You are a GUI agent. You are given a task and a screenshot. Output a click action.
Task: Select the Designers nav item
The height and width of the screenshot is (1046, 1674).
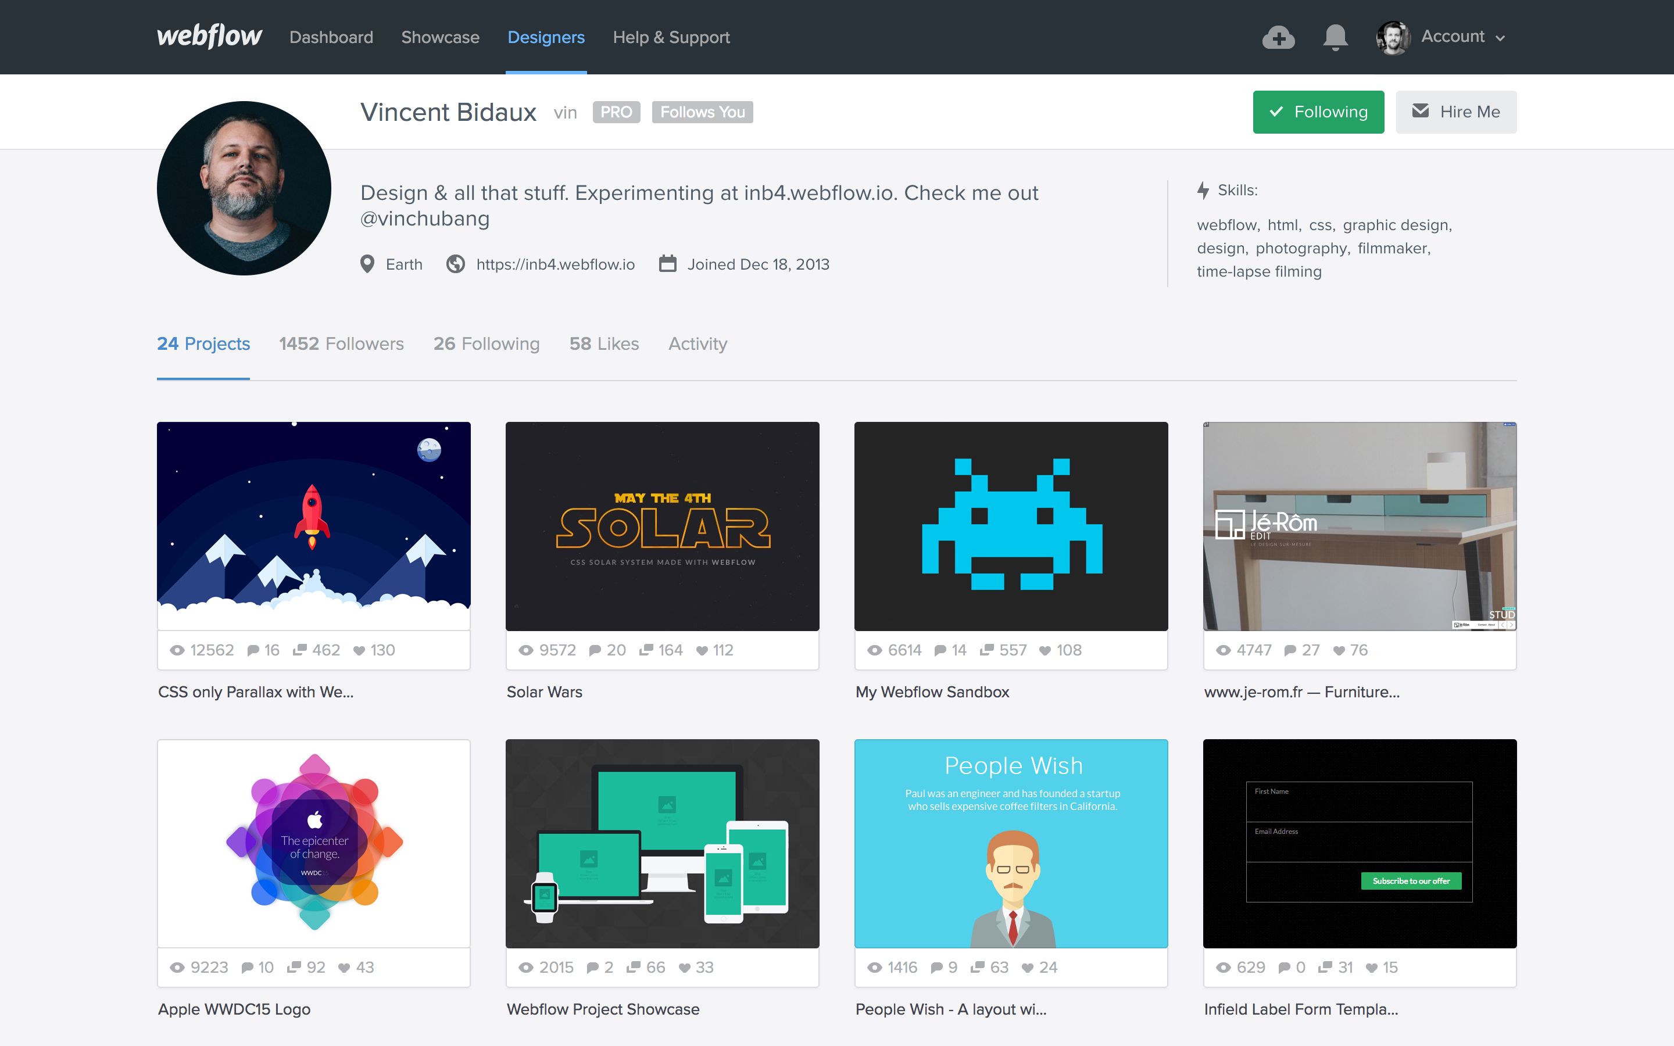[x=546, y=37]
